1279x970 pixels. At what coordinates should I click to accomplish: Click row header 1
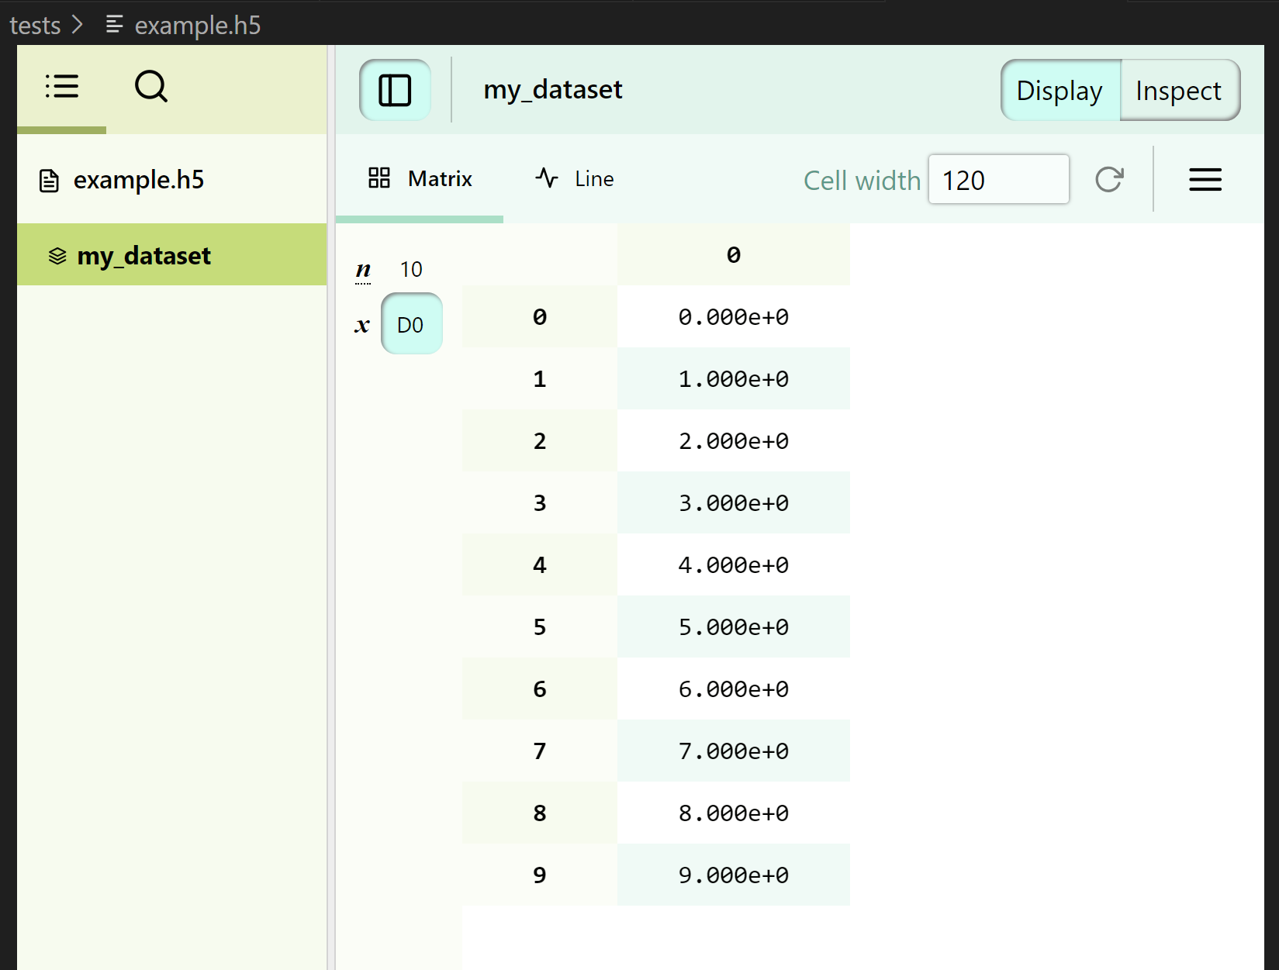click(x=540, y=378)
